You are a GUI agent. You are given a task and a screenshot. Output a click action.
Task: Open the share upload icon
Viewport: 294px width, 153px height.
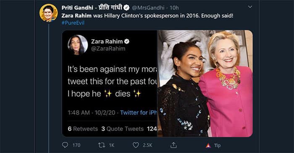coord(173,145)
